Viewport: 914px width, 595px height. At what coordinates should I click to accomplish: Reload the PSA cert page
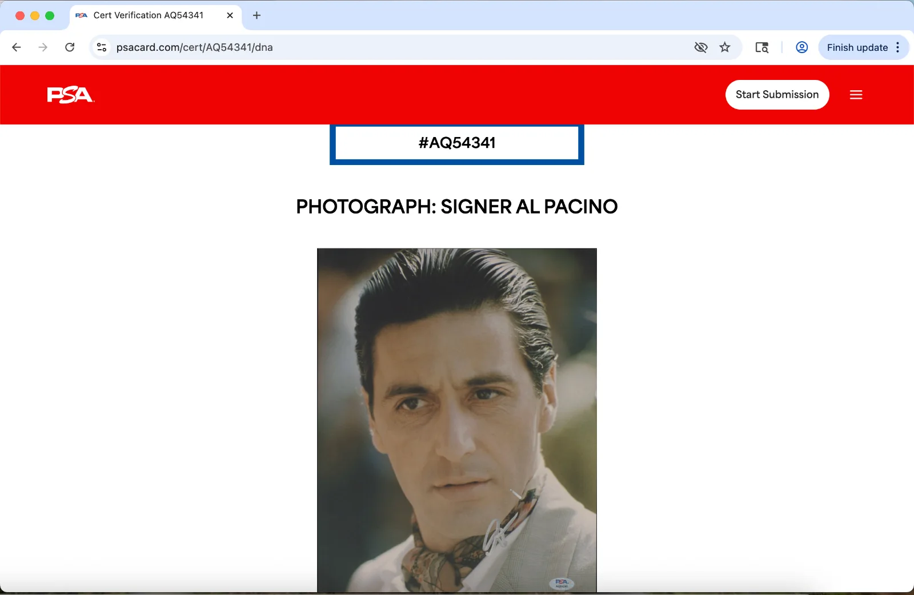(70, 47)
